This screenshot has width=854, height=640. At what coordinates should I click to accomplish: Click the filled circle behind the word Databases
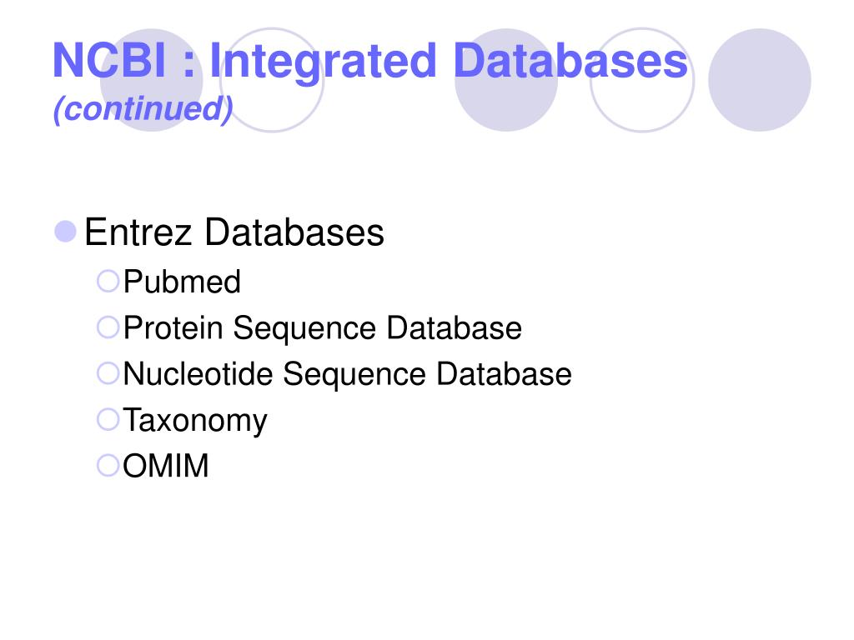(x=506, y=79)
